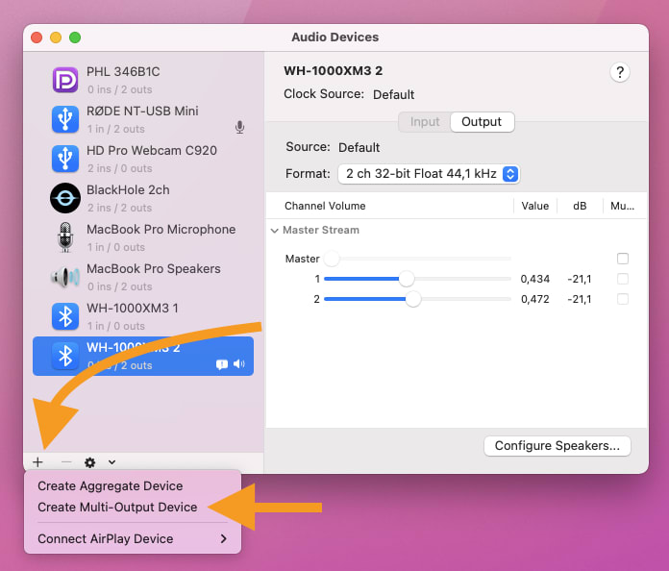Viewport: 669px width, 571px height.
Task: Click the speaker output indicator on WH-1000XM3 2
Action: coord(239,364)
